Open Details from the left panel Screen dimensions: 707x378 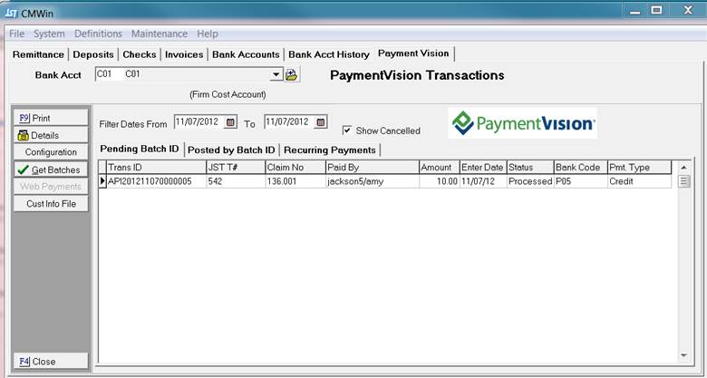coord(51,135)
